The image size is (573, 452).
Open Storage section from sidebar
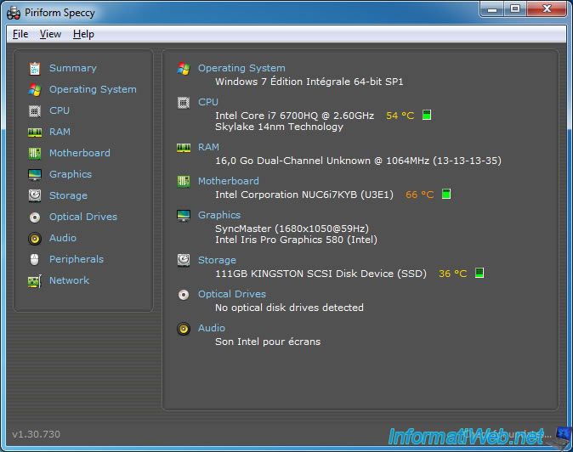click(x=68, y=195)
